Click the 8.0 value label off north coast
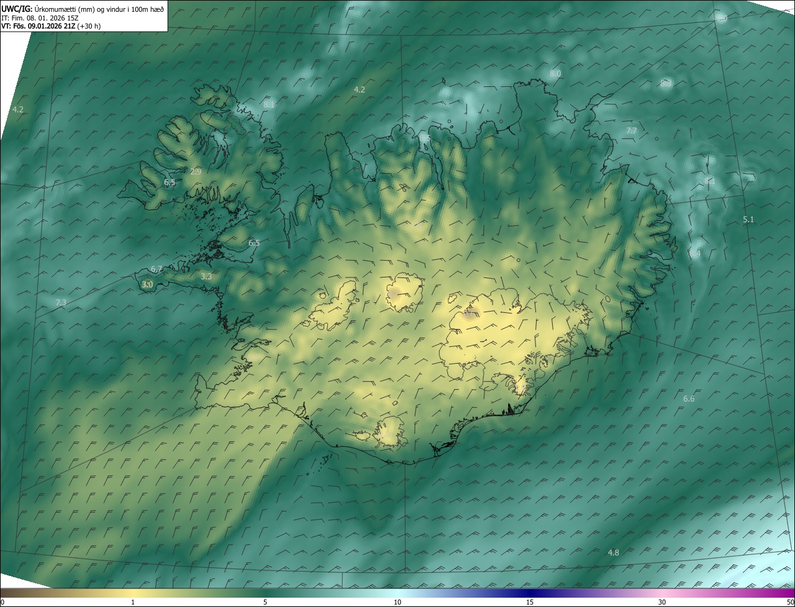 coord(555,73)
